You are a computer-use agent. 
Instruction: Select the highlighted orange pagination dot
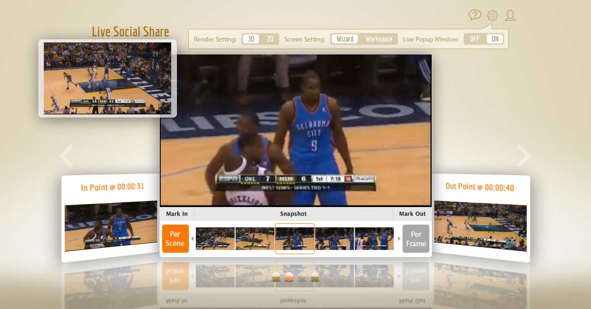[x=289, y=277]
